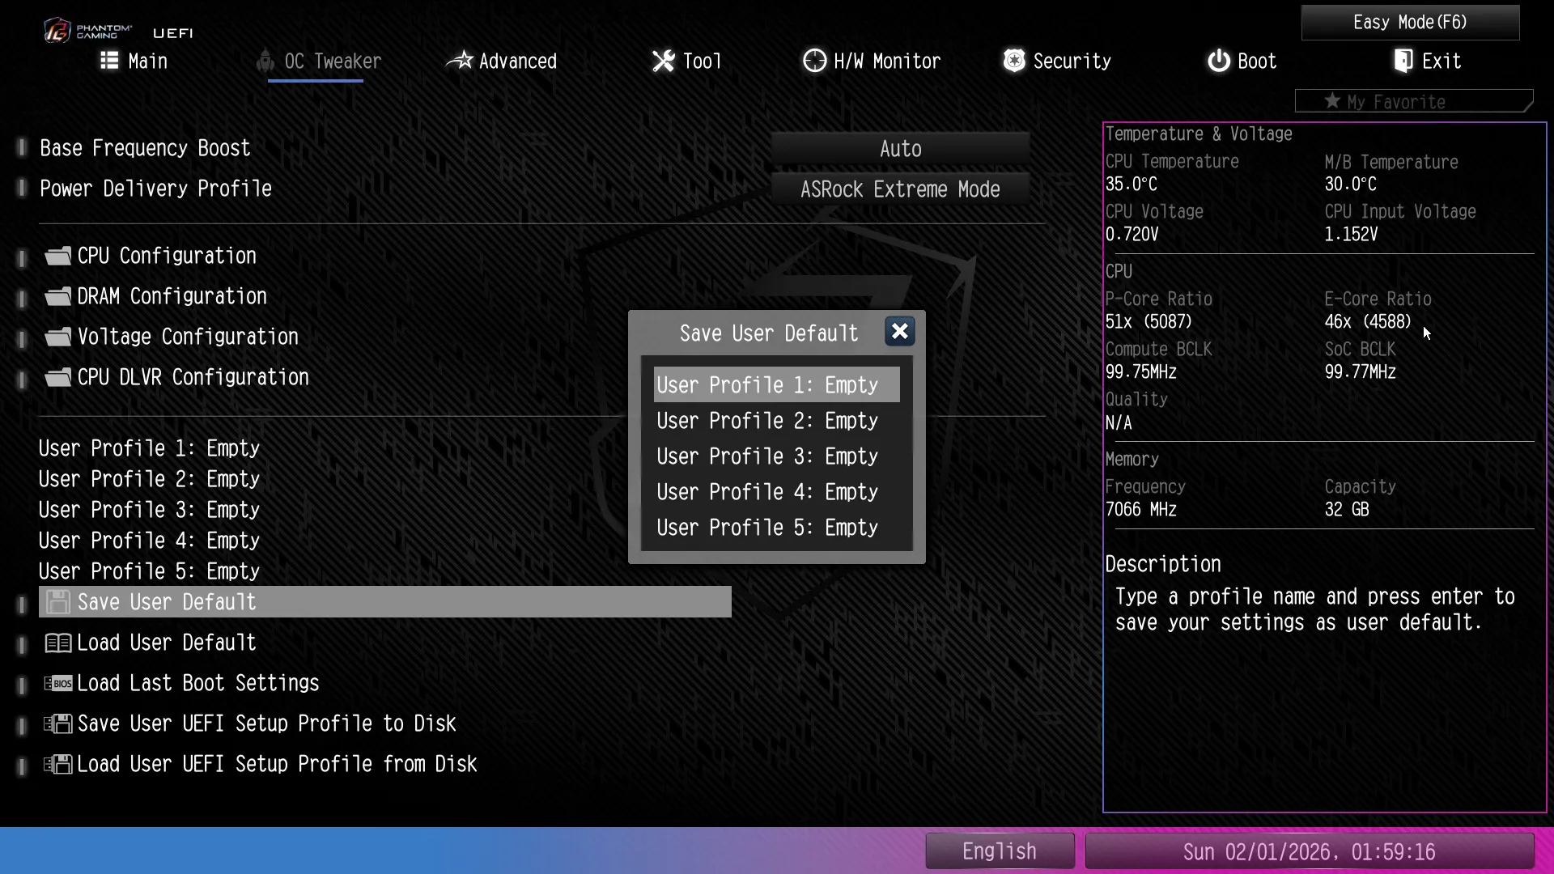
Task: Click the BIOS chip icon for Load Last Boot Settings
Action: 57,683
